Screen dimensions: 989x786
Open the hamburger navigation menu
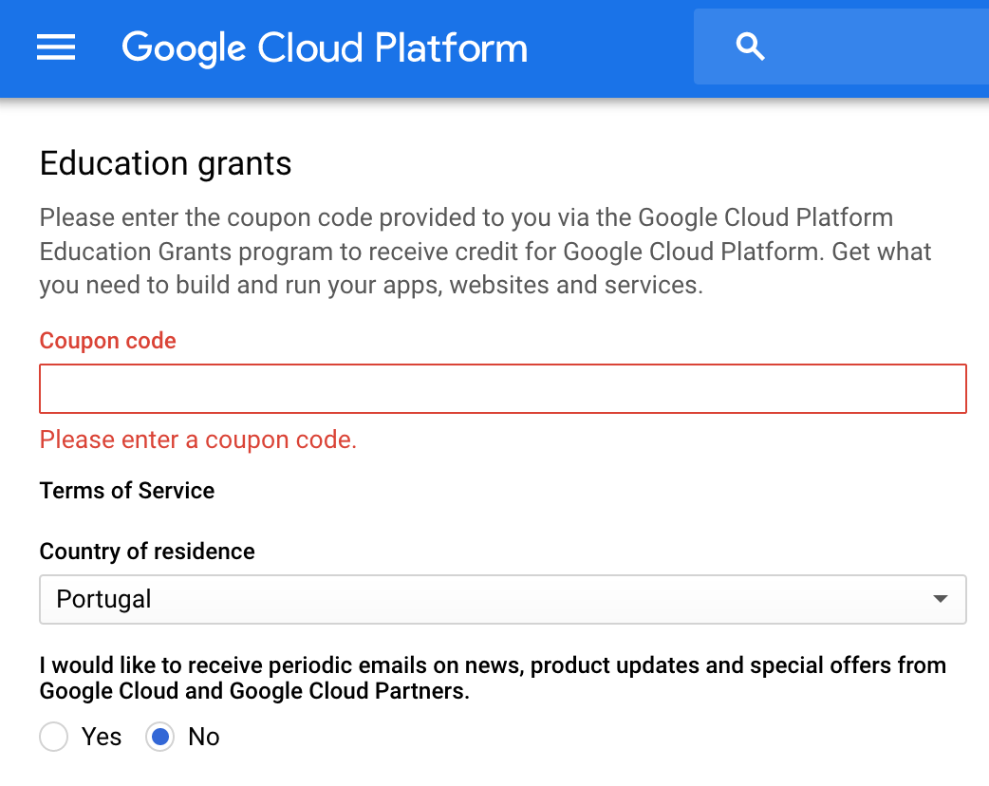point(56,47)
